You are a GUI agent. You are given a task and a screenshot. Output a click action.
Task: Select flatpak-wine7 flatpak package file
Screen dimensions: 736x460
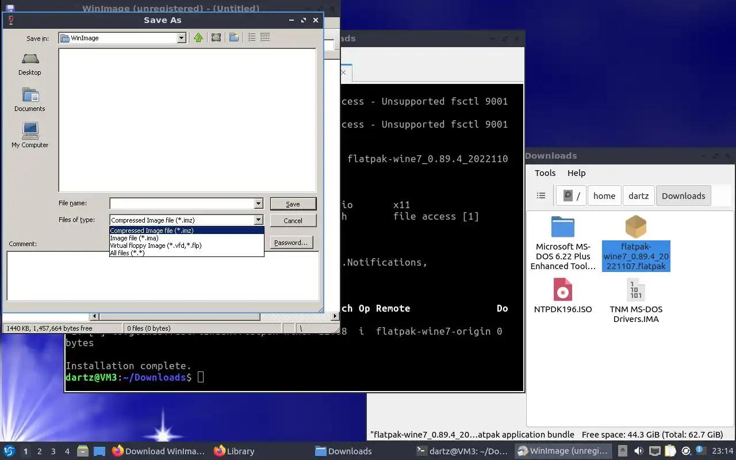(x=635, y=243)
